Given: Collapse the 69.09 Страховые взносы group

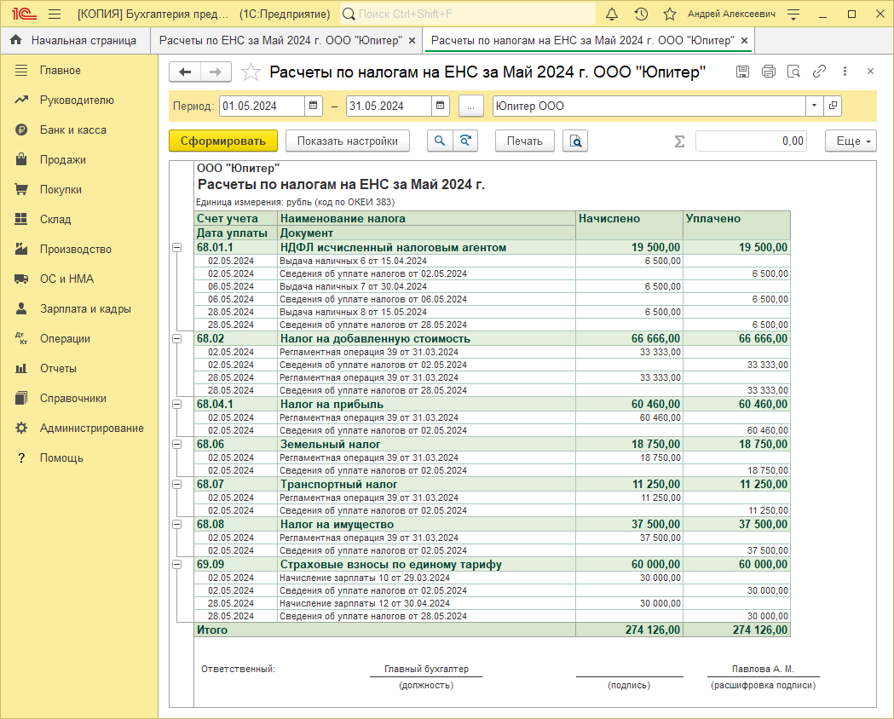Looking at the screenshot, I should pos(177,564).
